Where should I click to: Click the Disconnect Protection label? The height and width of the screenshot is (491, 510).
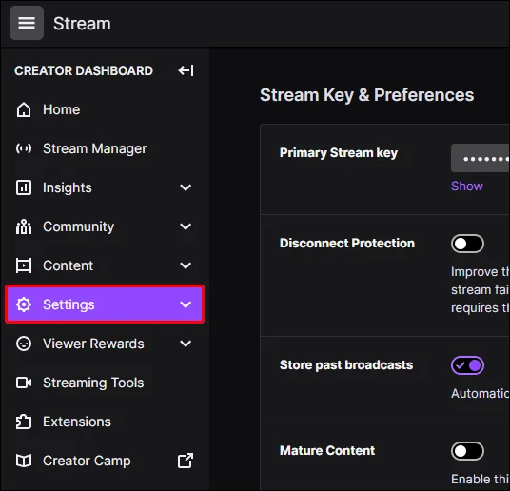347,243
